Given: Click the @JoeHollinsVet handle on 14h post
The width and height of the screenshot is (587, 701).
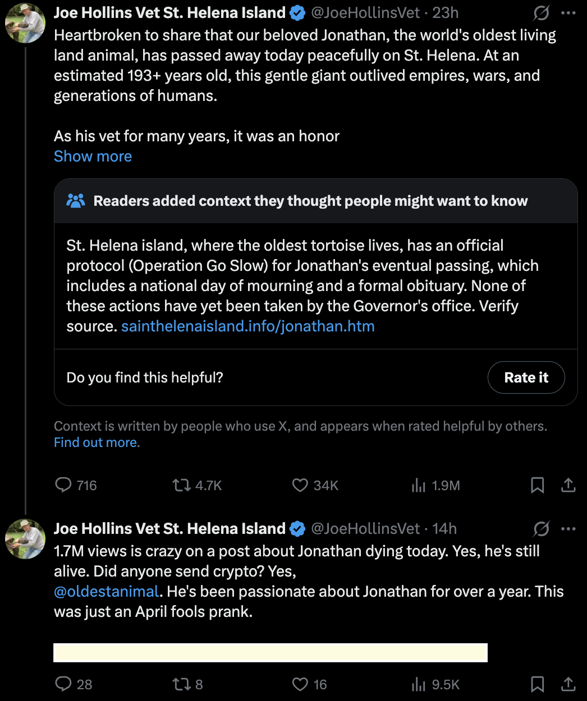Looking at the screenshot, I should 365,529.
